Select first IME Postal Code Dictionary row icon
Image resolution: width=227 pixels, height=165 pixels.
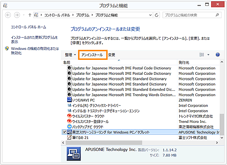click(69, 68)
